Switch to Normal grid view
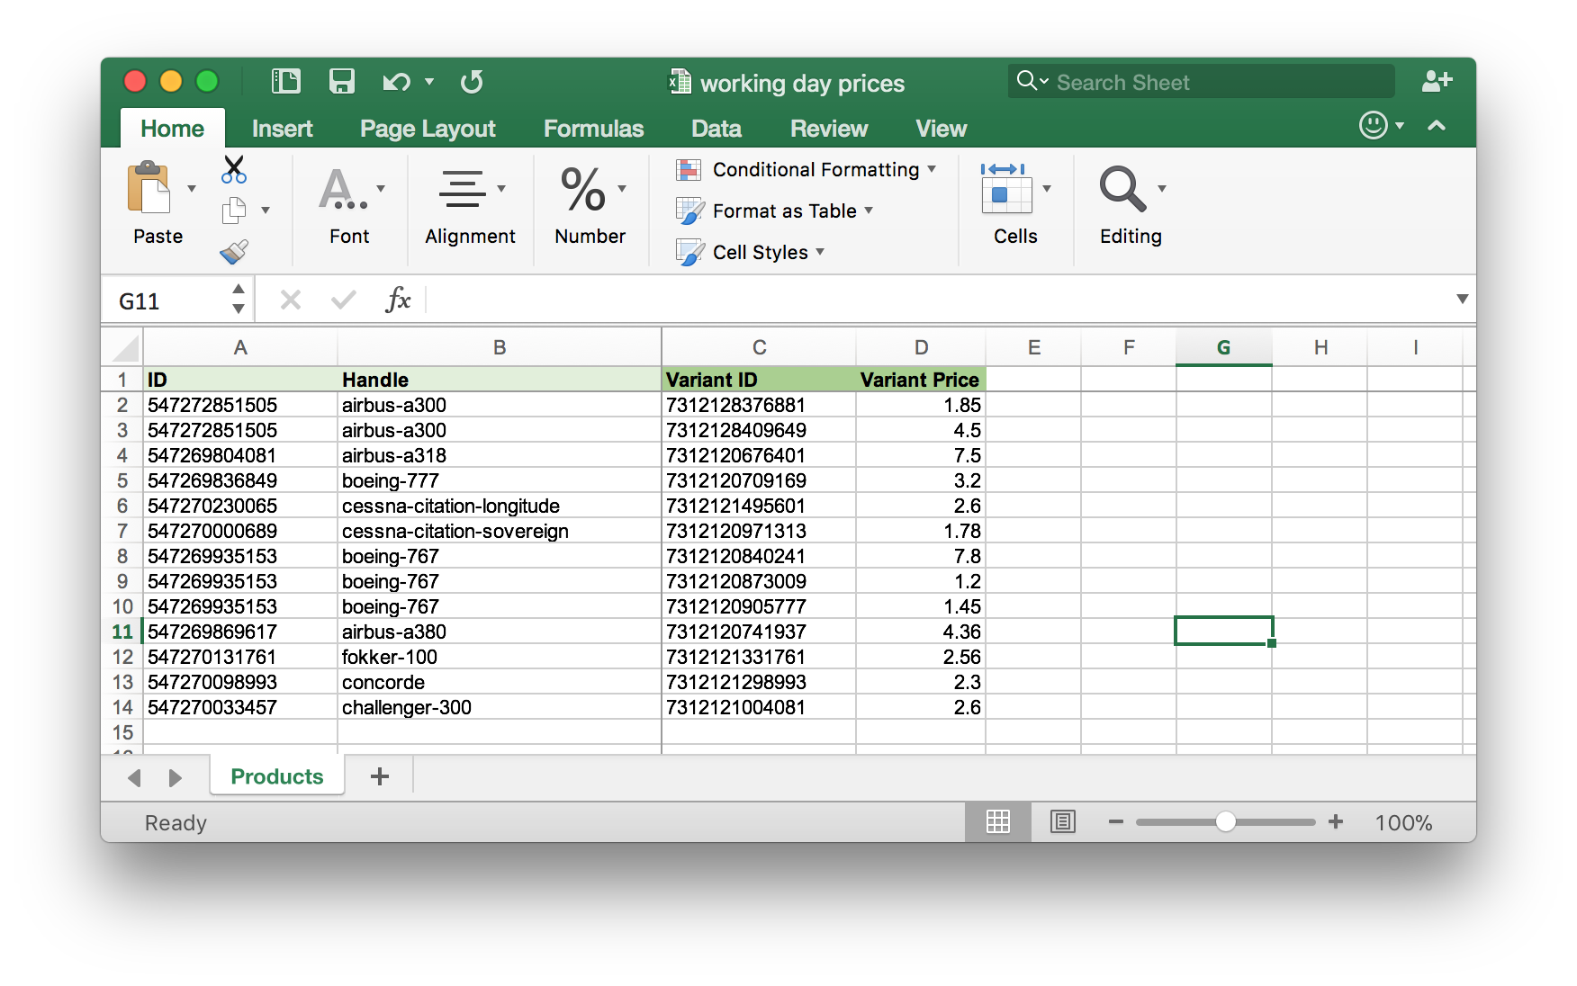Viewport: 1577px width, 986px height. click(x=997, y=821)
